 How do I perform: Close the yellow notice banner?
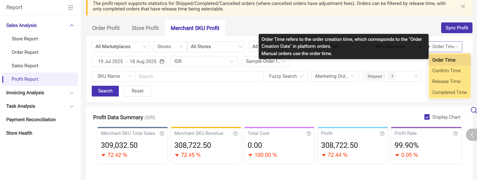pyautogui.click(x=463, y=6)
